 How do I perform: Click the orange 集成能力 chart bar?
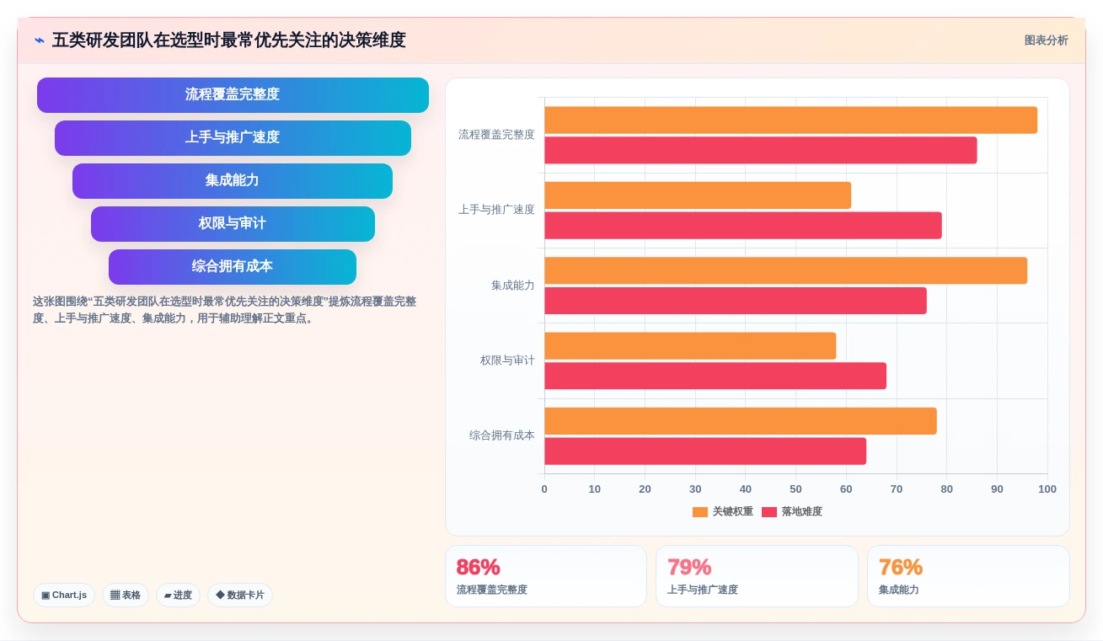(785, 270)
